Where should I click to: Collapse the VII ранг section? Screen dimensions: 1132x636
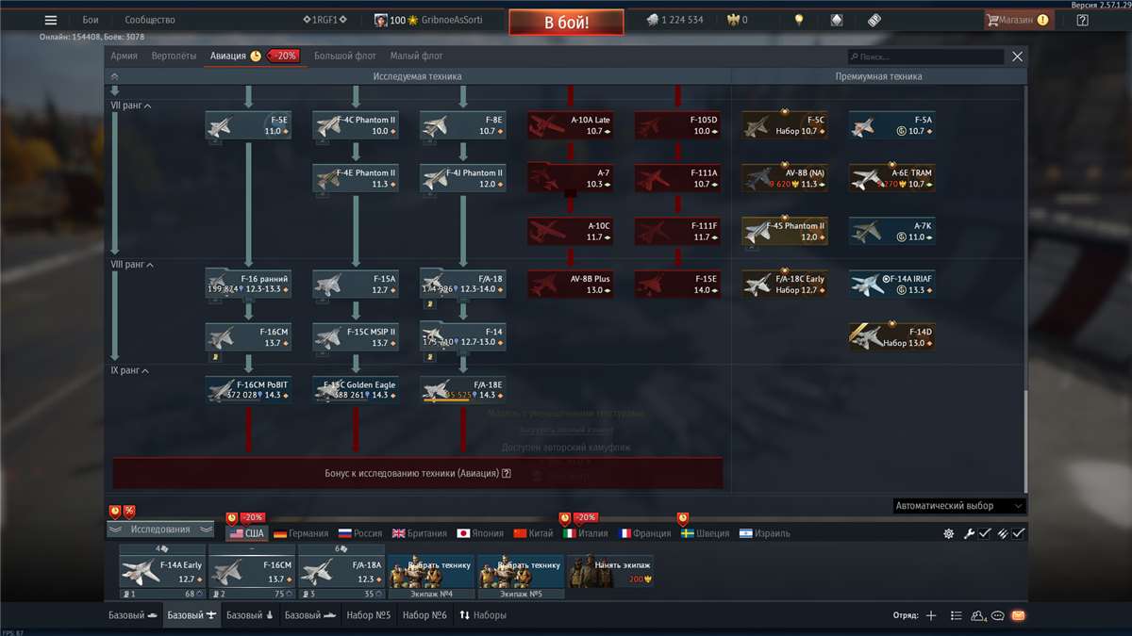131,106
